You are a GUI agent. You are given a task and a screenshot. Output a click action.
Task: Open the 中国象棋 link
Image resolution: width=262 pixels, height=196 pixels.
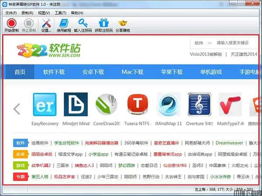click(x=217, y=166)
